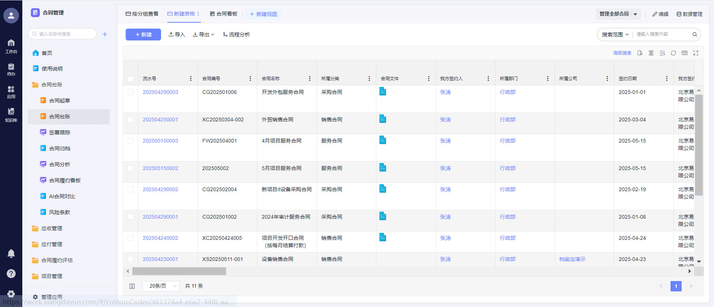Open the help question mark icon

point(11,274)
